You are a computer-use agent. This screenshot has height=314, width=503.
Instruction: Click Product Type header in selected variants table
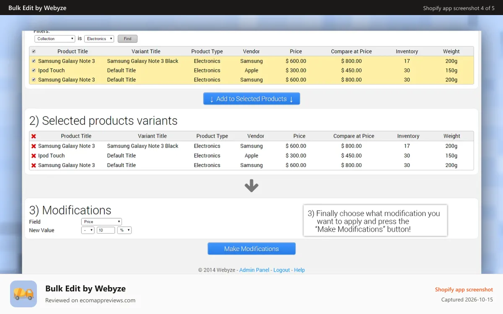point(212,136)
